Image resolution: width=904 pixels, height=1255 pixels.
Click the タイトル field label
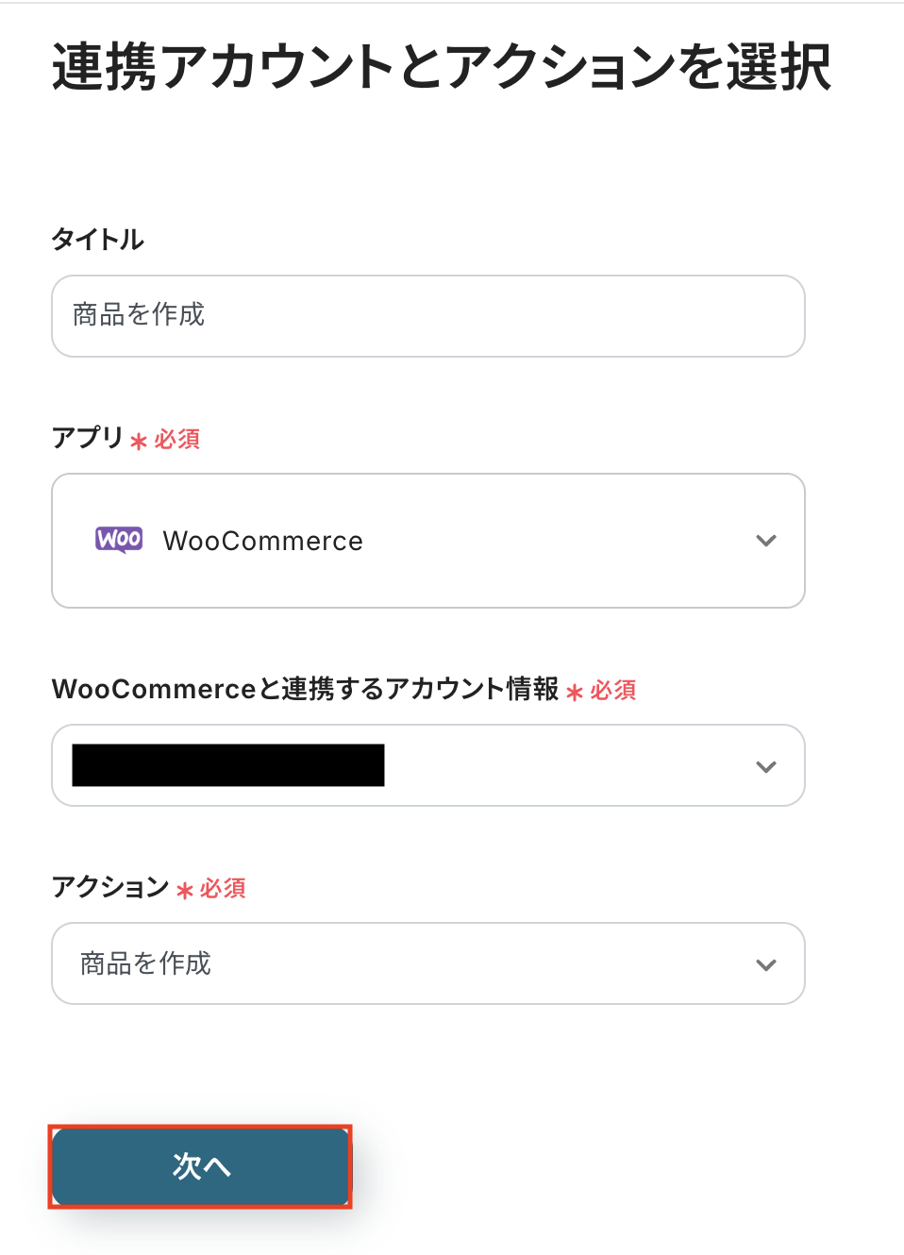click(x=97, y=240)
